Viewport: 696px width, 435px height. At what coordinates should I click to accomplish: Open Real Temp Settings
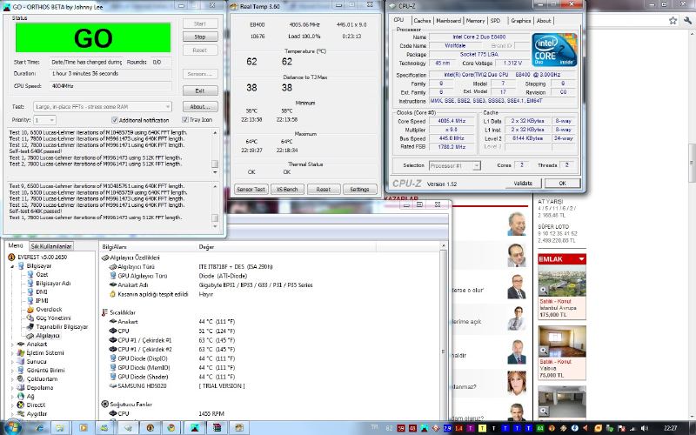point(359,189)
